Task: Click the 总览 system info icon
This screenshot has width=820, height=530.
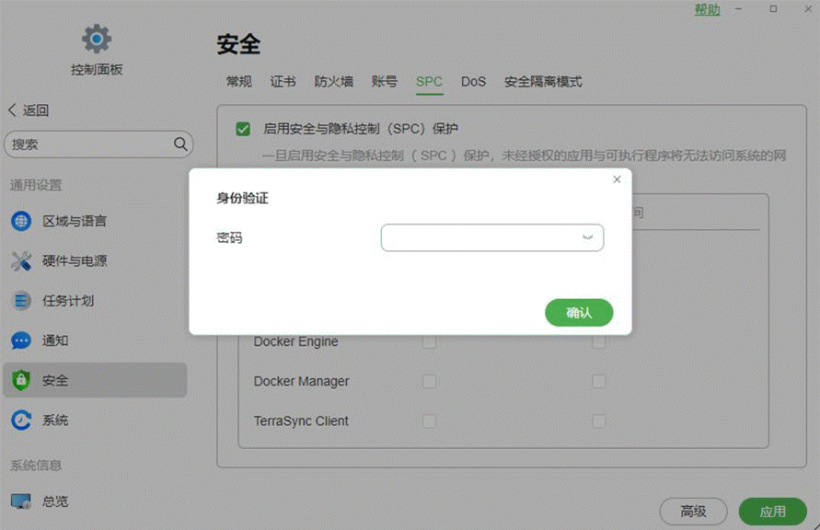Action: click(20, 501)
